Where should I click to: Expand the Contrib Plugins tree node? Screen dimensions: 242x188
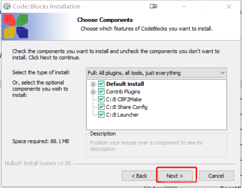click(93, 92)
